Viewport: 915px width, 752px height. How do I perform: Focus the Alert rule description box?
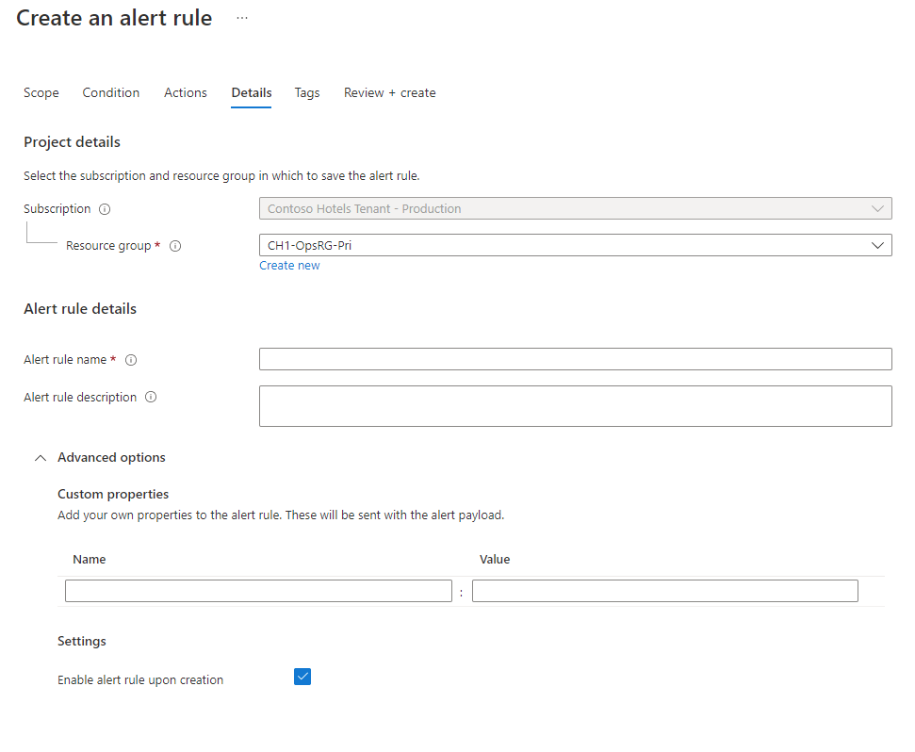[x=576, y=406]
